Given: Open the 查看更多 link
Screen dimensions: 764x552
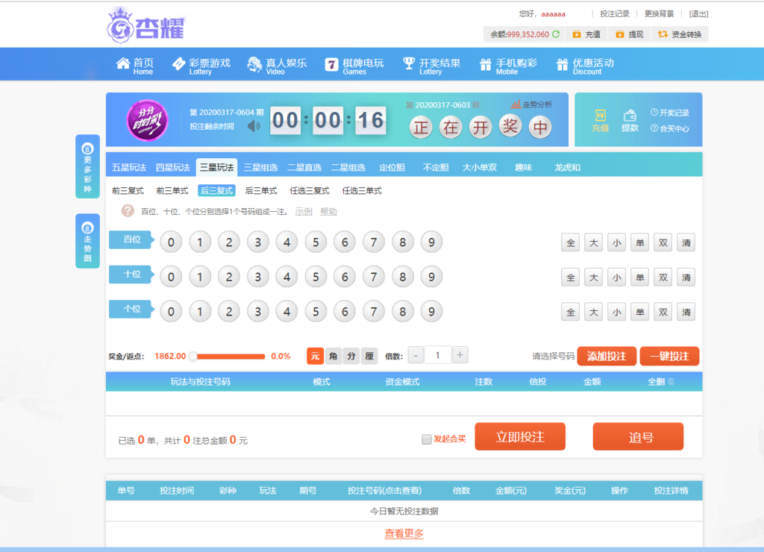Looking at the screenshot, I should (404, 533).
